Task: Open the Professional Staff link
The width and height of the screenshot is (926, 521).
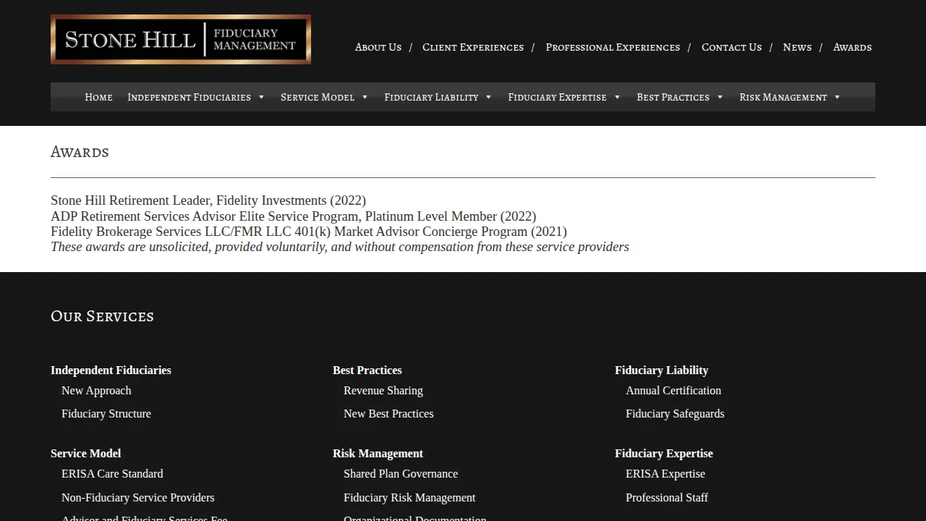Action: (x=667, y=498)
